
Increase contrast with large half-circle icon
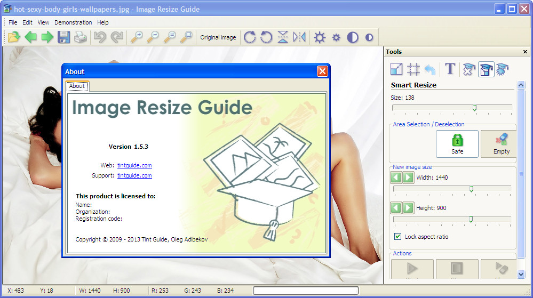[x=353, y=37]
